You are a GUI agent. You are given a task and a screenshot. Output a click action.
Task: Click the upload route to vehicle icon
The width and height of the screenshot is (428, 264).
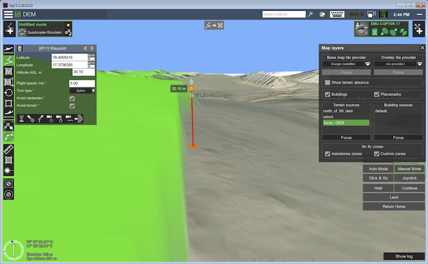click(214, 25)
